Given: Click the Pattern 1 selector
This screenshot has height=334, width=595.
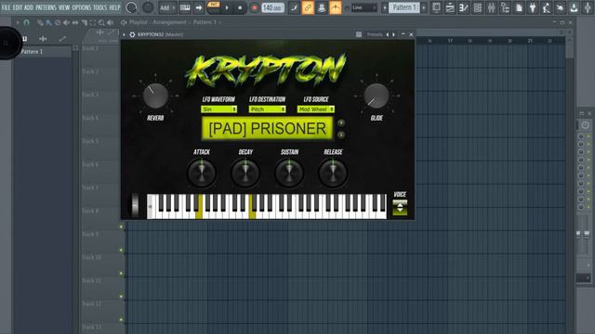Looking at the screenshot, I should point(404,7).
